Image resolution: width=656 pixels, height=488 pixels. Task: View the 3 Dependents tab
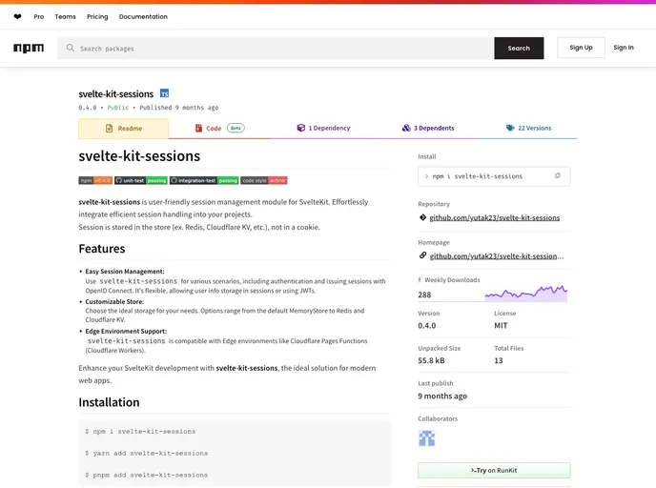tap(428, 128)
